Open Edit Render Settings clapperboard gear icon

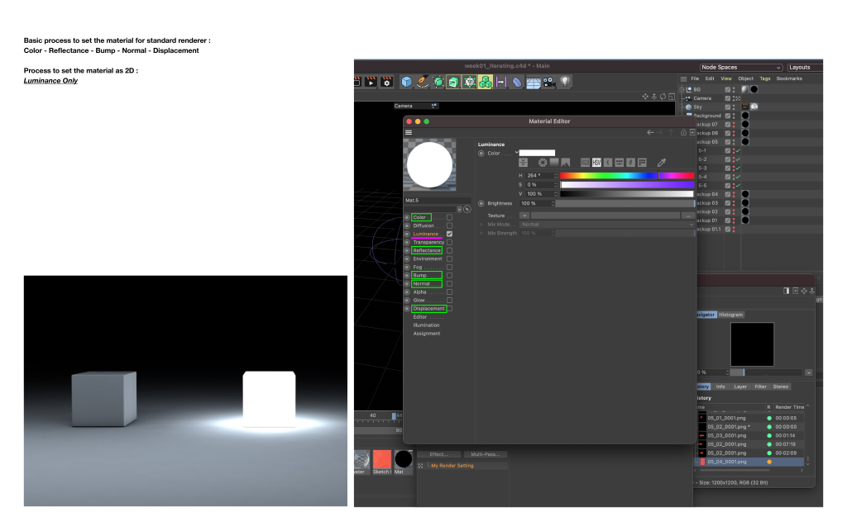pos(386,82)
